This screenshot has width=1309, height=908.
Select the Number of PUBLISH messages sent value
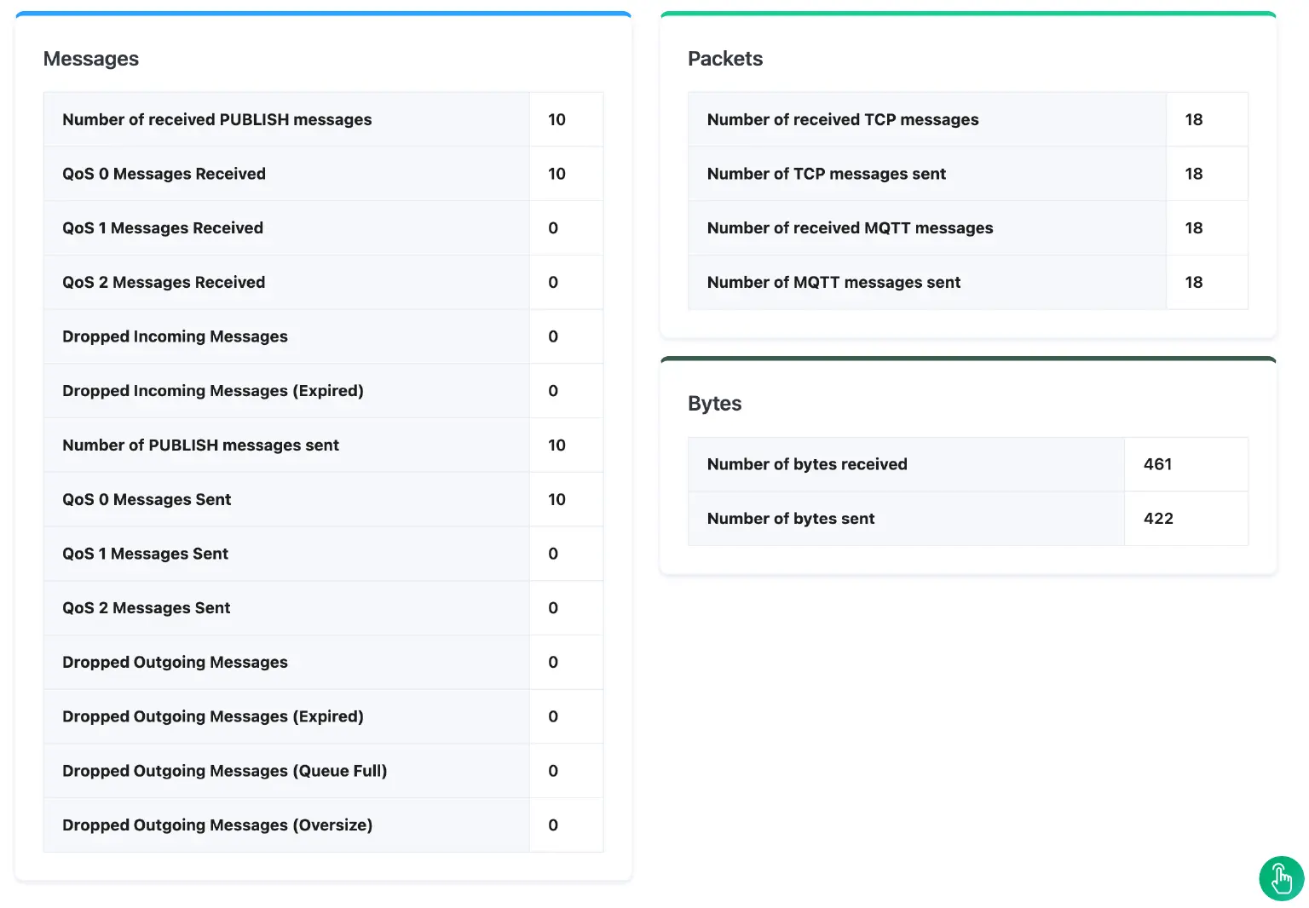tap(556, 445)
